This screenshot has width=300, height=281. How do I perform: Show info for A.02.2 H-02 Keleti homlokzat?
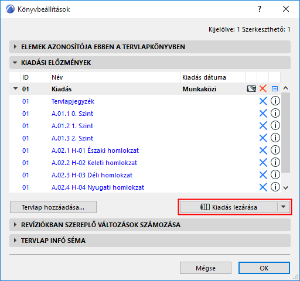click(x=275, y=163)
